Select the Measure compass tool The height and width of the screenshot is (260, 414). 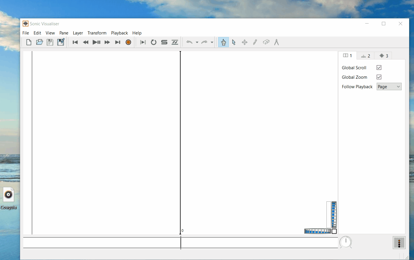pyautogui.click(x=276, y=42)
